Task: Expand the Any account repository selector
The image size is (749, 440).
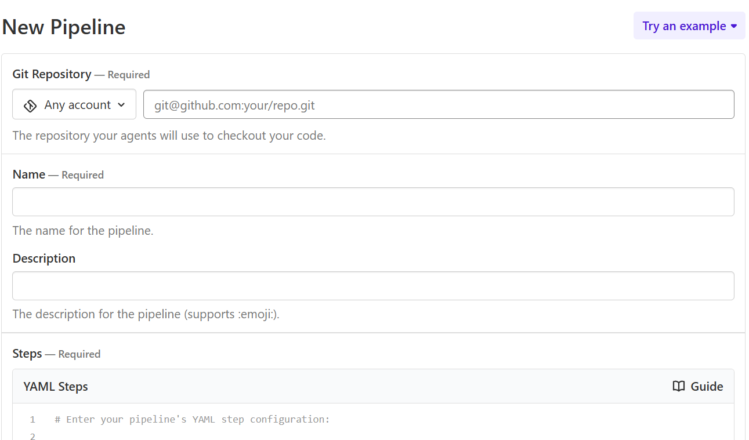Action: click(x=74, y=104)
